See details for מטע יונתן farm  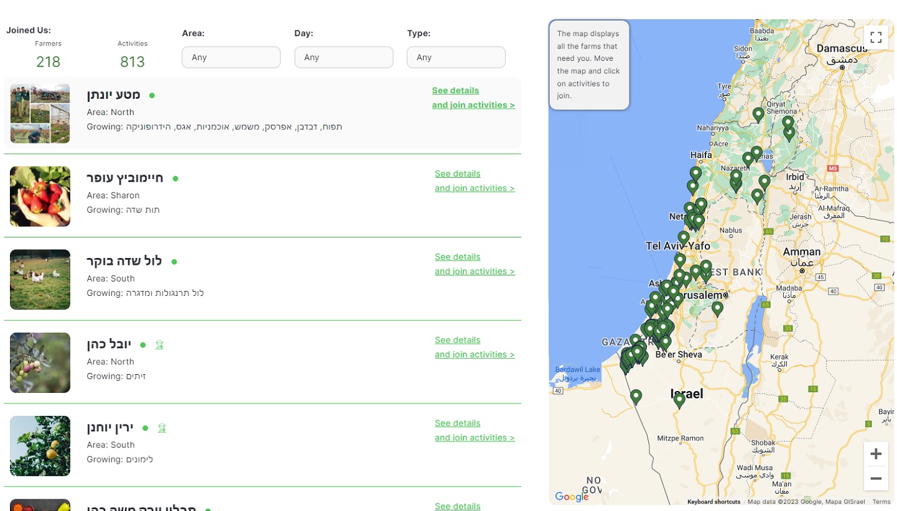(473, 98)
